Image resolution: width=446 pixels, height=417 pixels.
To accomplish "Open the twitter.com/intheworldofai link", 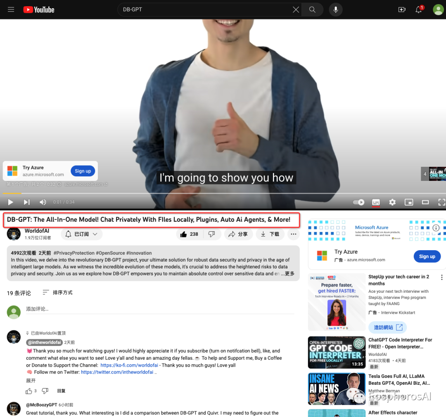I will (x=117, y=372).
